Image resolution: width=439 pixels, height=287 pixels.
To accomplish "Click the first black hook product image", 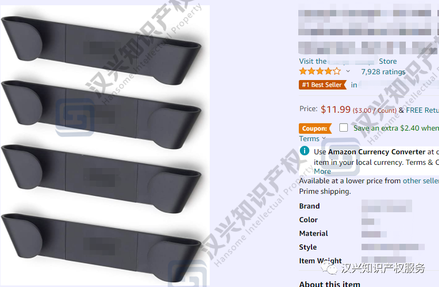I will [x=101, y=51].
